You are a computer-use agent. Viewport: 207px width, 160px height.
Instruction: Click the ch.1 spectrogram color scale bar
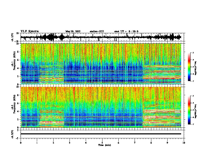(189, 67)
